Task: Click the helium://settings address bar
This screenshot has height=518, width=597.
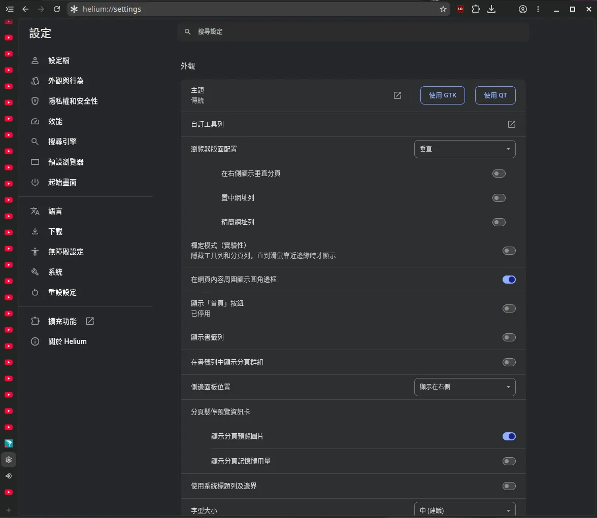Action: point(259,9)
